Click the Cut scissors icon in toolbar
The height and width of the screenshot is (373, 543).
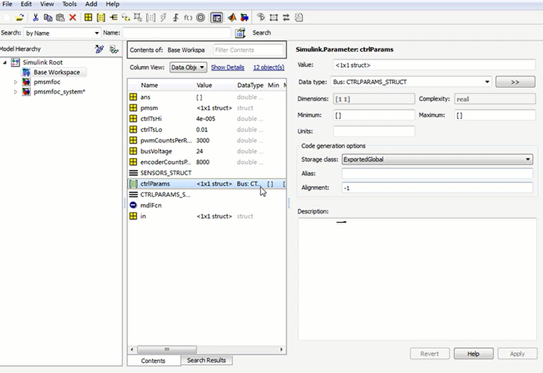pos(35,18)
